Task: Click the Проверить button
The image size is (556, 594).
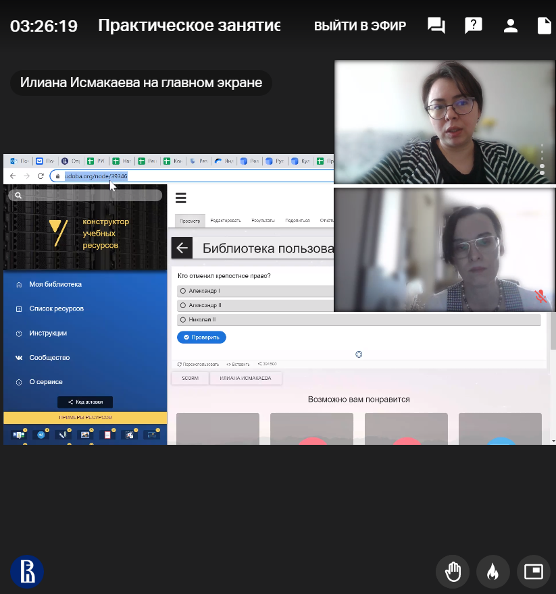Action: click(201, 337)
